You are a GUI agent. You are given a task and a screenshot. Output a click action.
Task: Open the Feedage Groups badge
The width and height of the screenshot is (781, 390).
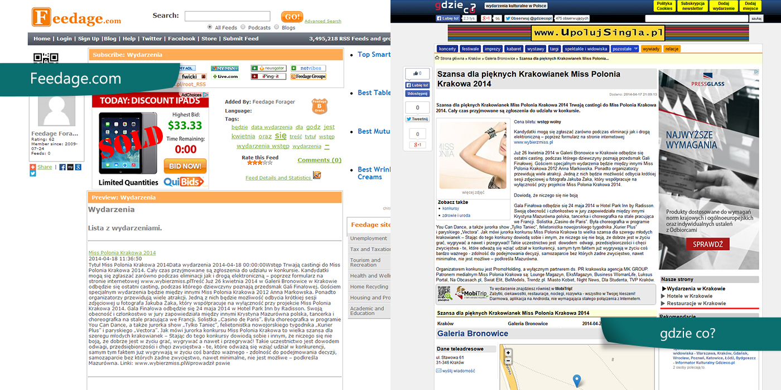(308, 76)
